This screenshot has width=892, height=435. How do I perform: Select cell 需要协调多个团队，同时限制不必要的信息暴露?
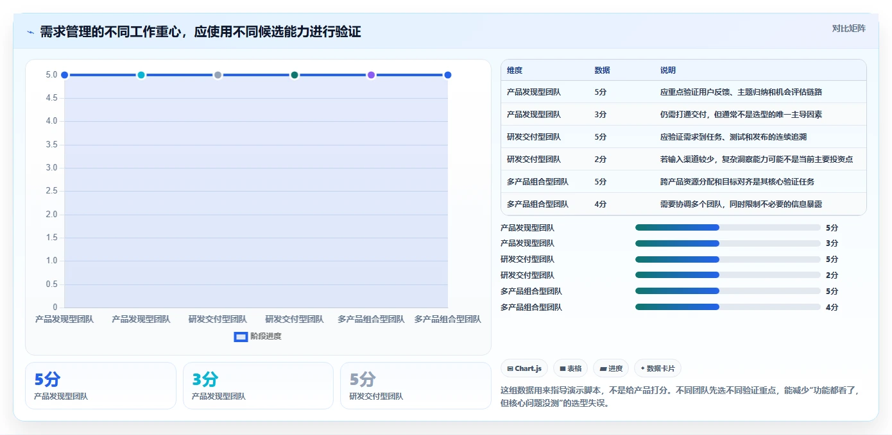click(741, 204)
